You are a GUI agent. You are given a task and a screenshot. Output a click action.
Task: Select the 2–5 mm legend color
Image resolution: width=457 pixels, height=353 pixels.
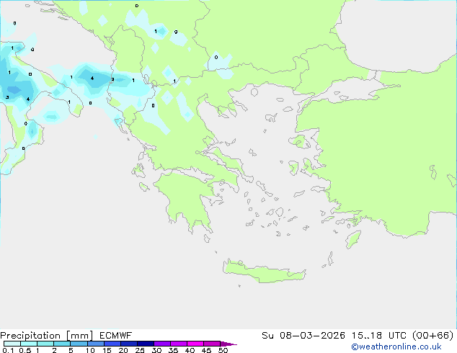tap(62, 344)
